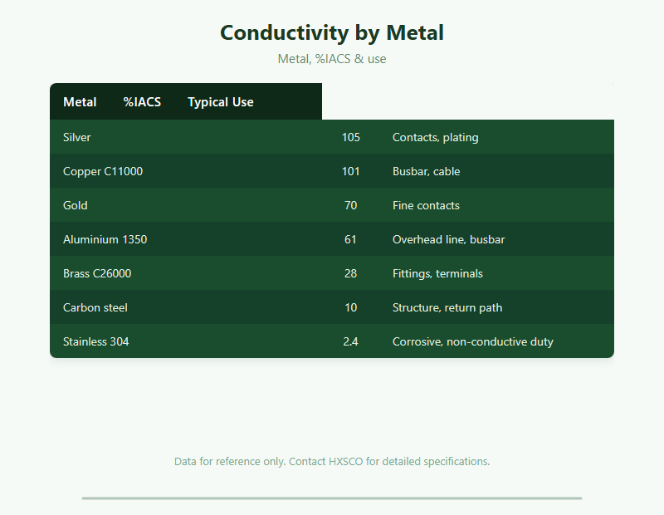Click the 'Data for reference only' footer note
The image size is (664, 515).
[x=332, y=461]
